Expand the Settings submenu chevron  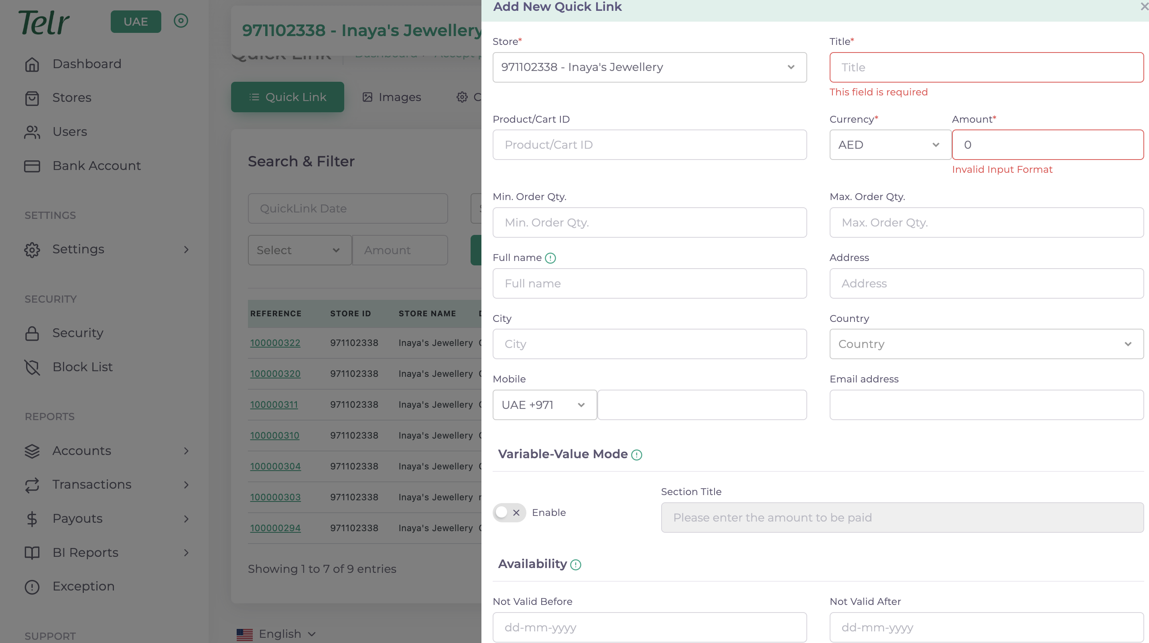click(x=187, y=249)
